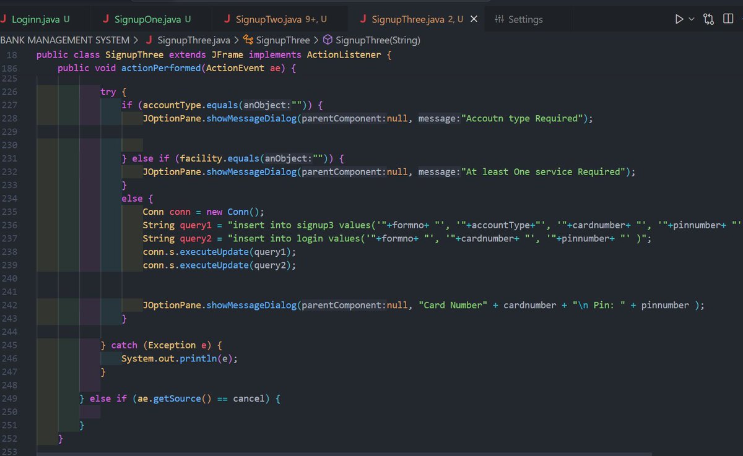743x456 pixels.
Task: Run the Java file with the play icon
Action: tap(679, 19)
